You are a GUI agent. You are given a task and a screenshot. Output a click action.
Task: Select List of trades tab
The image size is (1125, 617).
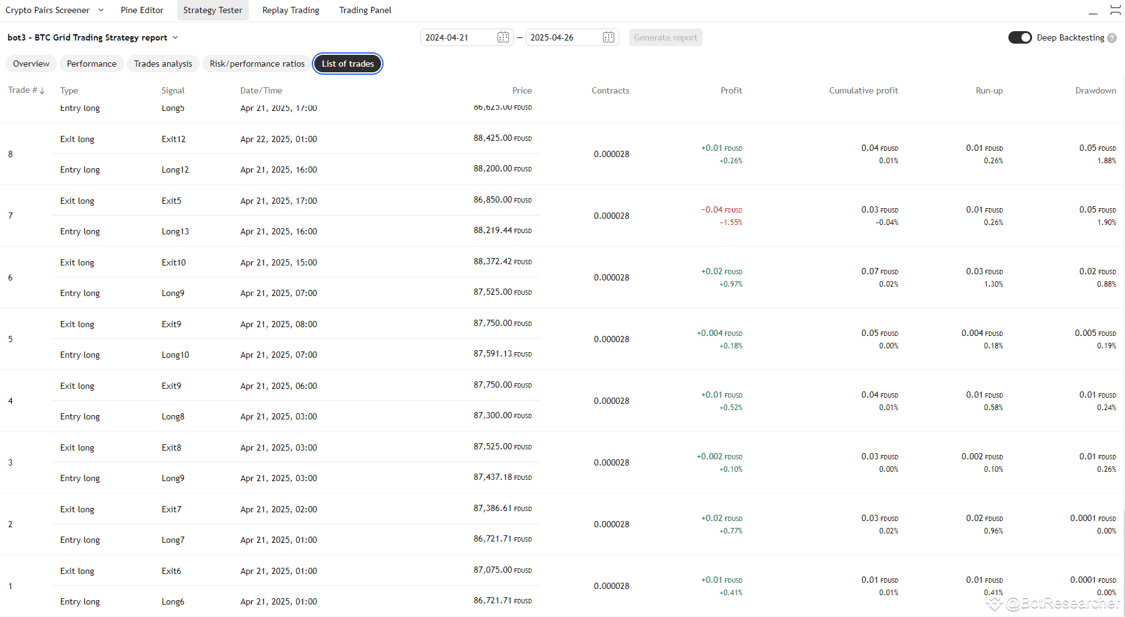coord(348,64)
